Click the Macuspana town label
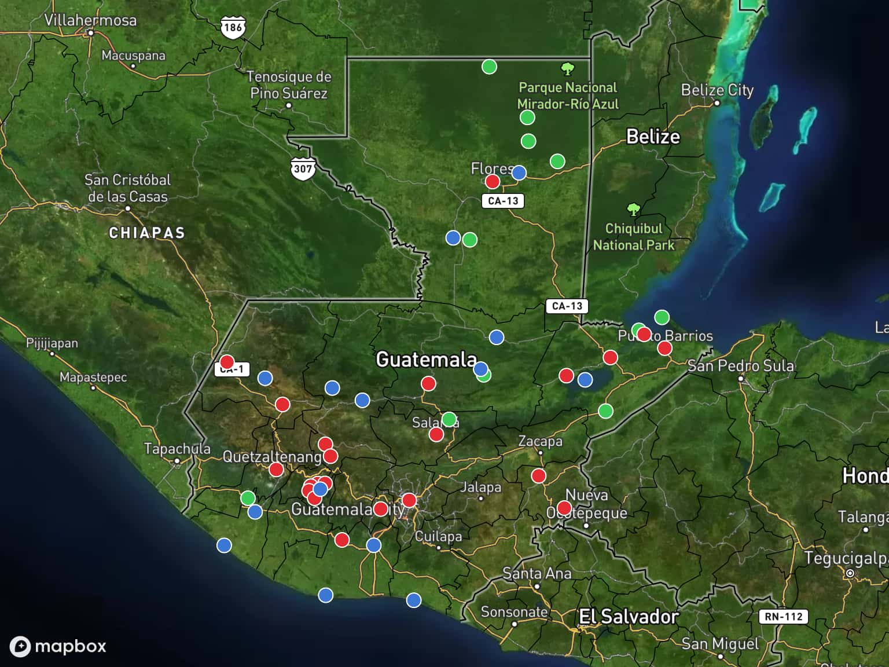889x667 pixels. pos(133,56)
